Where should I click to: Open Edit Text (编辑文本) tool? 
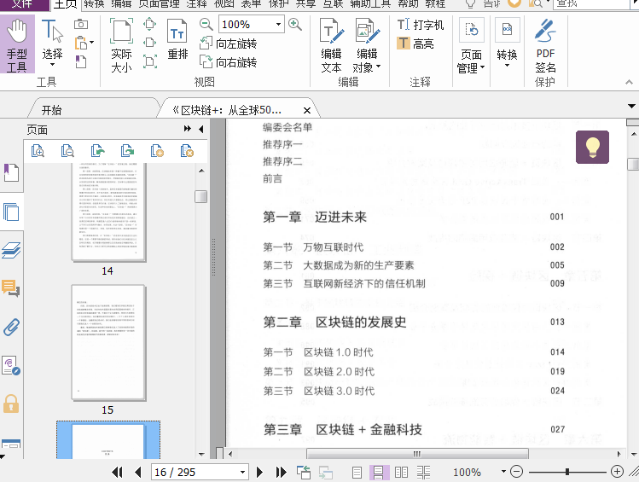coord(331,45)
